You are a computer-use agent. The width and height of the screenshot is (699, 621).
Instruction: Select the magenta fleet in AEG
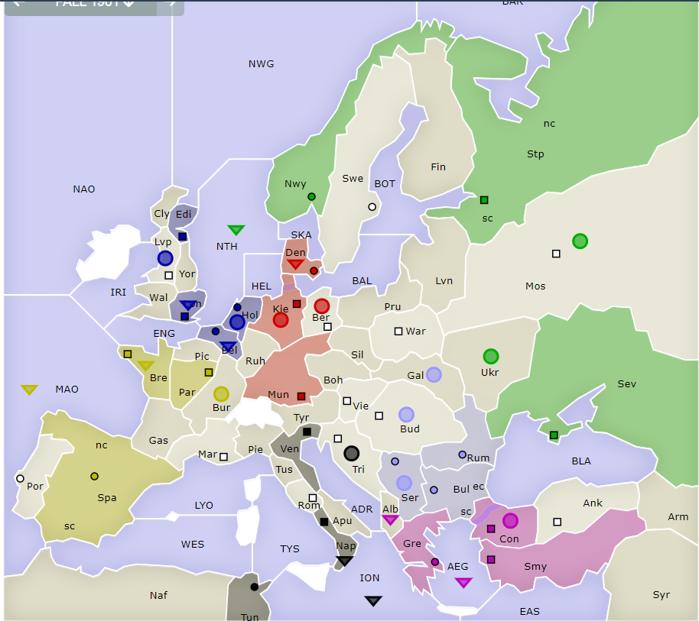coord(463,582)
